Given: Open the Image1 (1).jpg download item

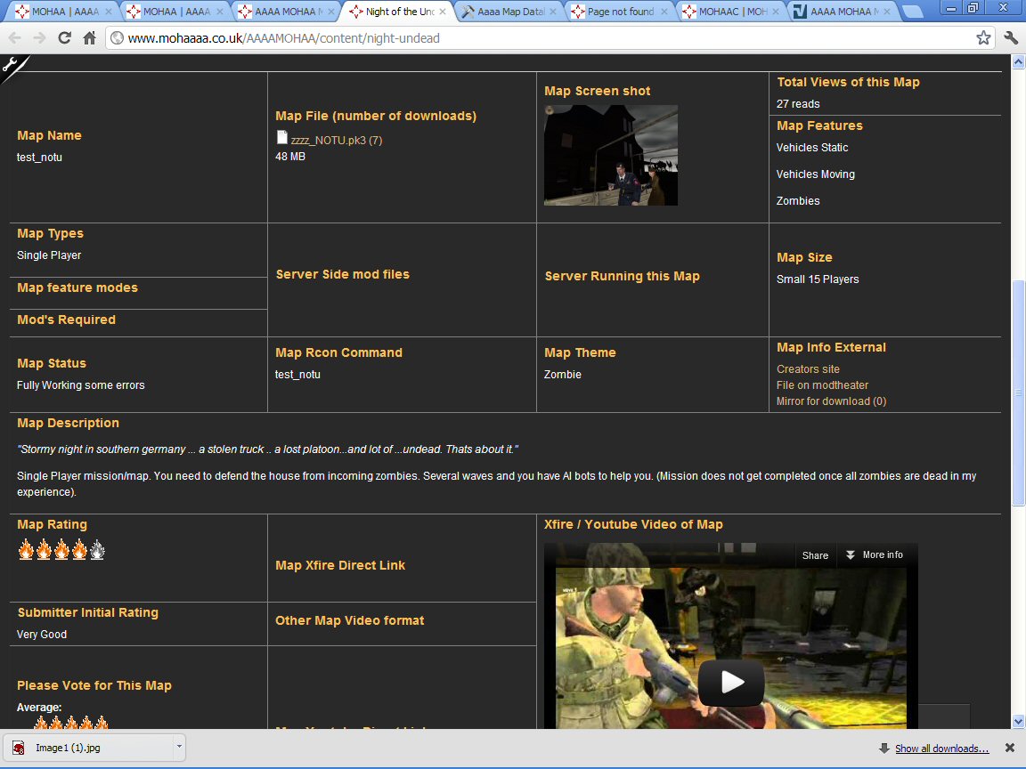Looking at the screenshot, I should pyautogui.click(x=88, y=748).
